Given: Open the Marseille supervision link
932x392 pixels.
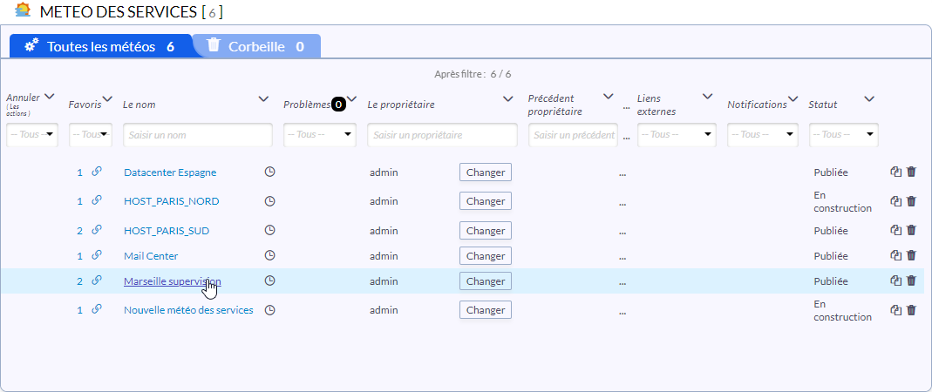Looking at the screenshot, I should click(172, 281).
